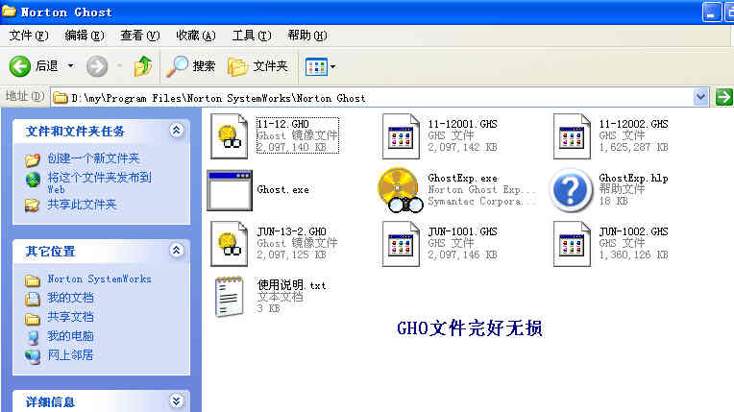Click the folder icon in address bar

click(x=60, y=97)
